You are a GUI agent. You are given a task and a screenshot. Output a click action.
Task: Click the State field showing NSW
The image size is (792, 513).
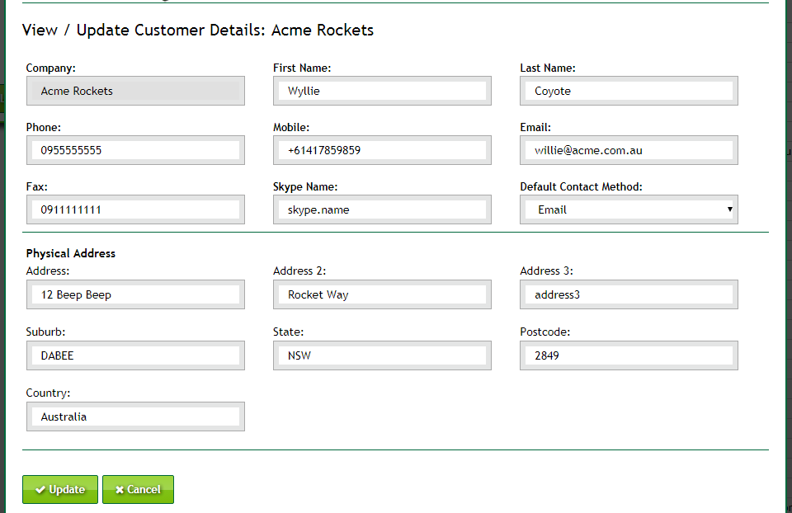[382, 355]
